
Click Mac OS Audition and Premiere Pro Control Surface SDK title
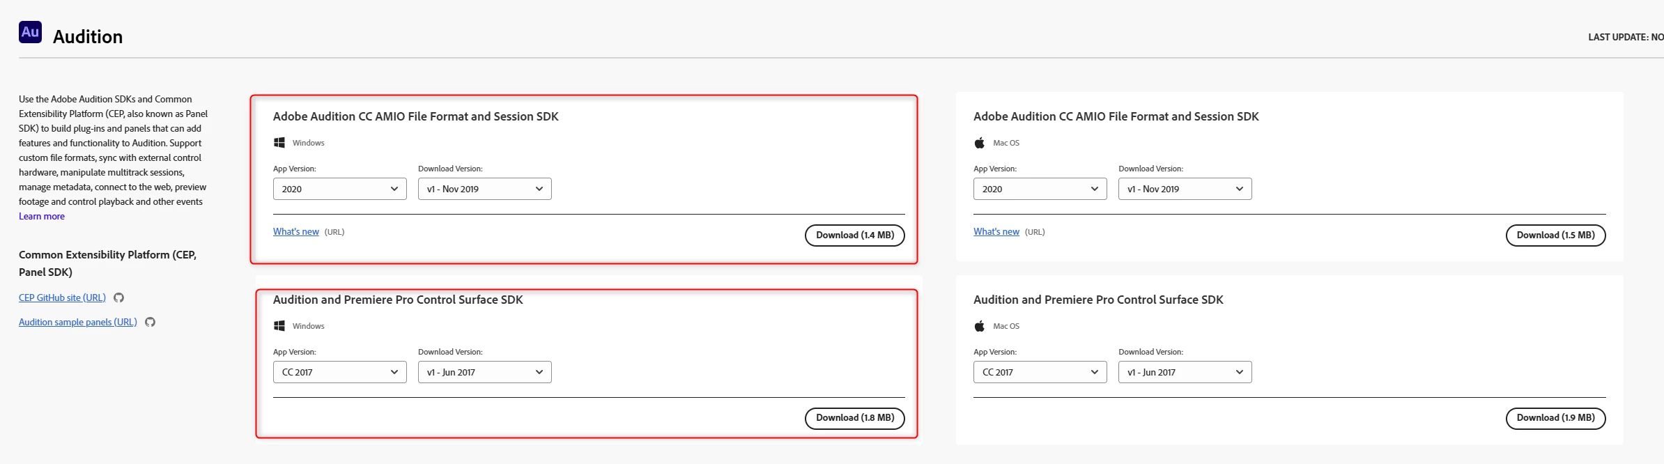(1098, 300)
